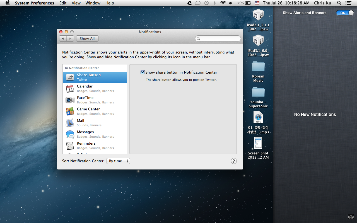The height and width of the screenshot is (223, 357).
Task: Select the Game Center entry text
Action: tap(88, 109)
